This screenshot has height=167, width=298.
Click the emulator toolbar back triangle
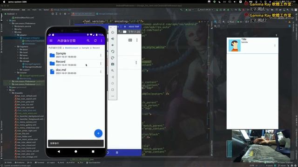(x=113, y=77)
